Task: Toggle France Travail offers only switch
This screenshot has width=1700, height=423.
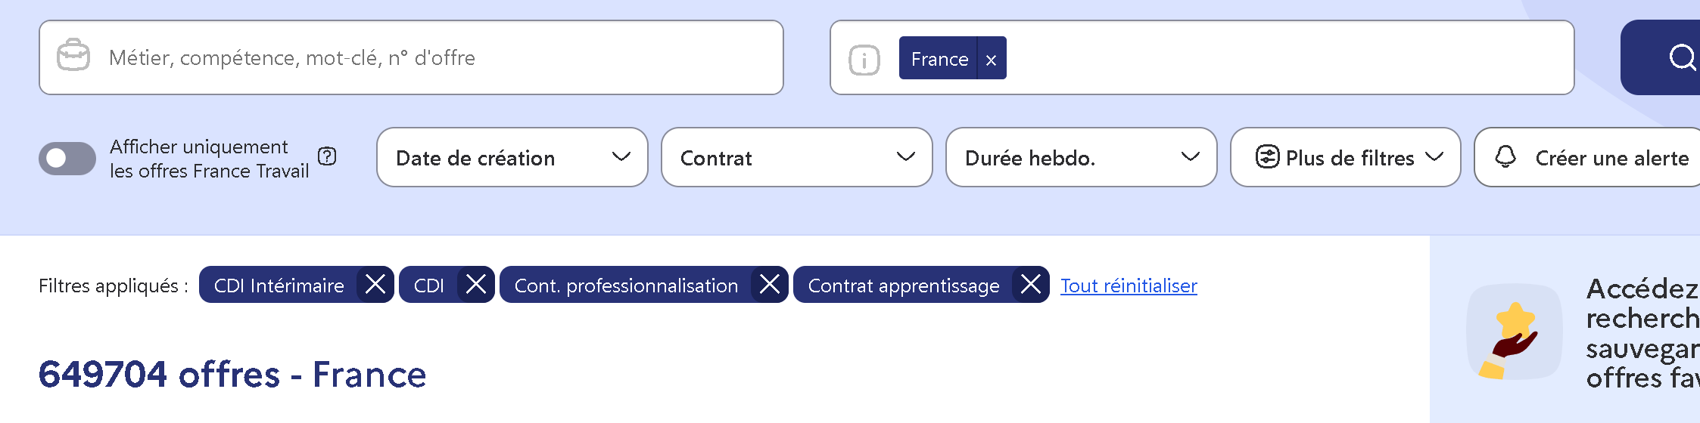Action: pyautogui.click(x=67, y=158)
